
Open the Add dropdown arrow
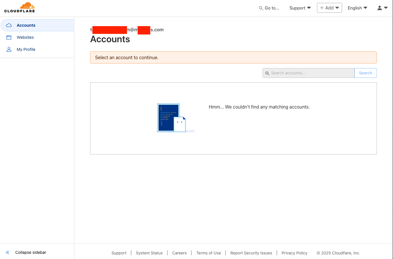pos(337,8)
